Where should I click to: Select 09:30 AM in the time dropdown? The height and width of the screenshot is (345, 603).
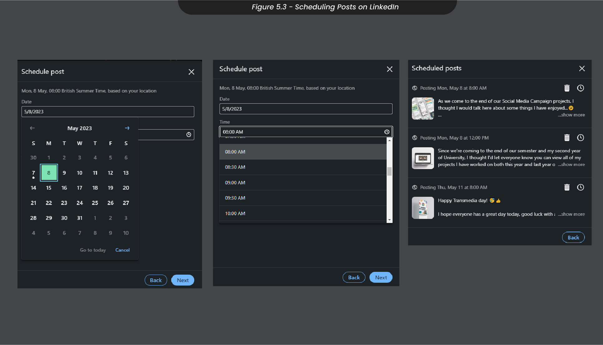(x=303, y=198)
